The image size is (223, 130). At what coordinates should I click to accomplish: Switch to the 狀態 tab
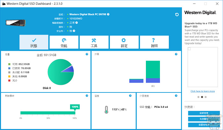pos(34,42)
